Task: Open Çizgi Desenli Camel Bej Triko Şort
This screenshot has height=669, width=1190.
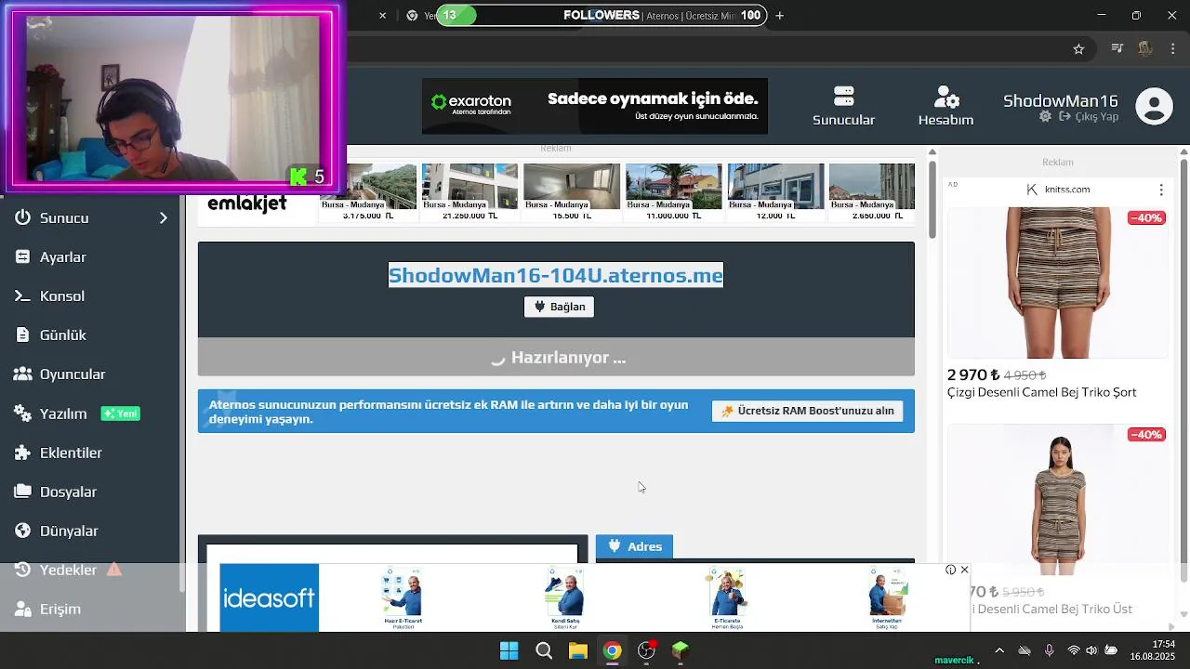Action: pos(1041,392)
